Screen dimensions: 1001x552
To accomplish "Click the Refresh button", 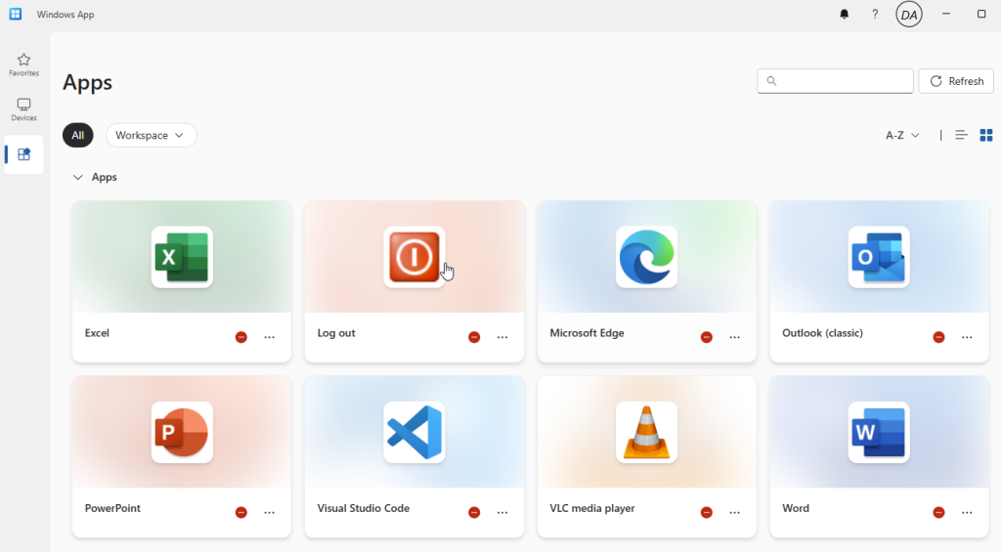I will point(956,81).
